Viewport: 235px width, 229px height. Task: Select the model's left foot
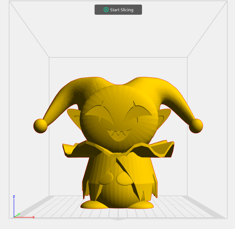pyautogui.click(x=94, y=204)
